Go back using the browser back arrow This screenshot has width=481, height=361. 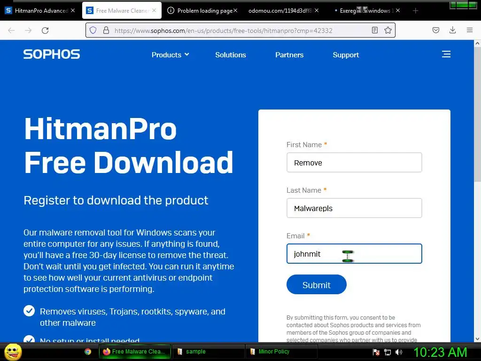pyautogui.click(x=11, y=31)
